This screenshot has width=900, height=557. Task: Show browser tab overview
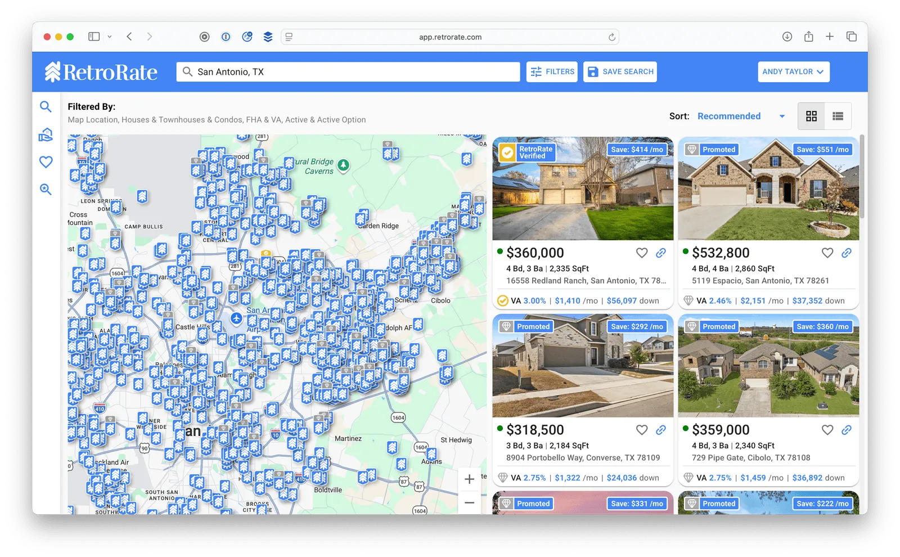click(852, 37)
